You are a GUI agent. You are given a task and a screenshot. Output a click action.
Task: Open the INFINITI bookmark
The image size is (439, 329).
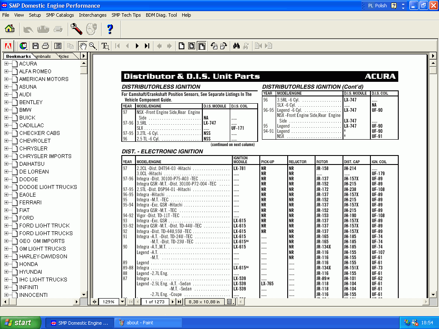click(x=29, y=287)
